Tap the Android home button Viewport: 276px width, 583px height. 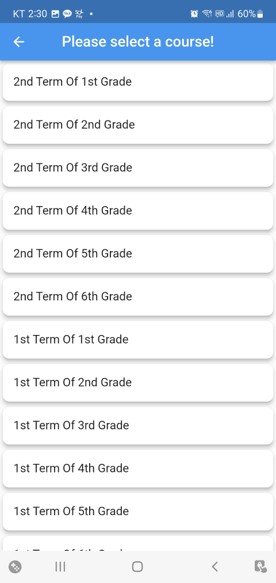(137, 567)
